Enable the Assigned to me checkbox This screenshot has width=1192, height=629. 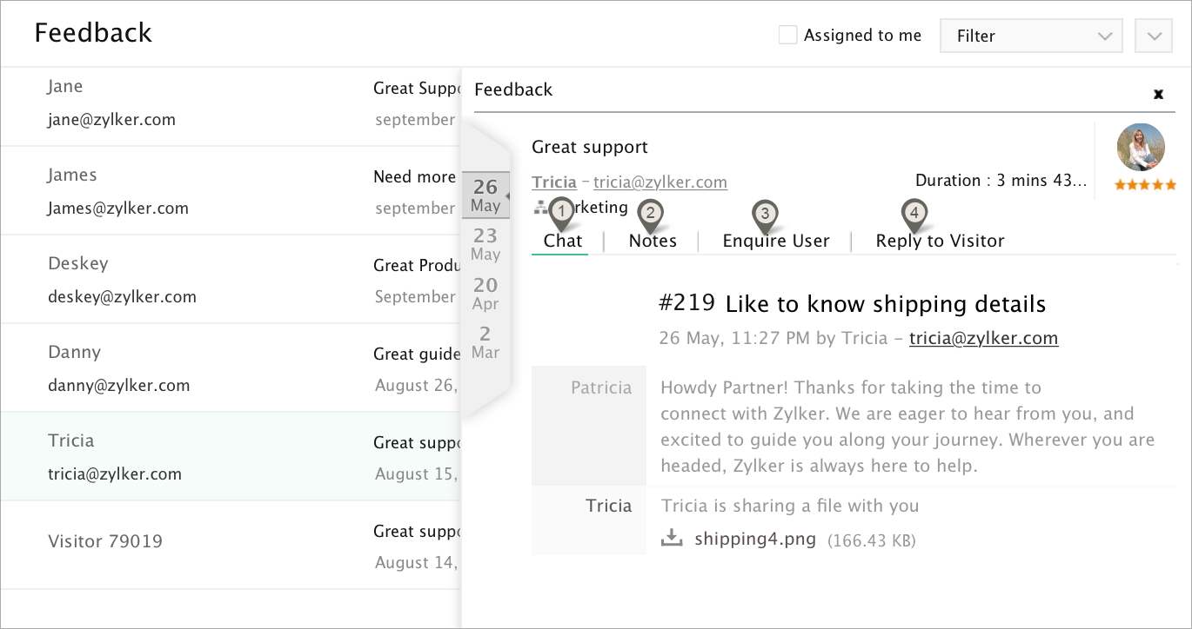click(x=787, y=36)
